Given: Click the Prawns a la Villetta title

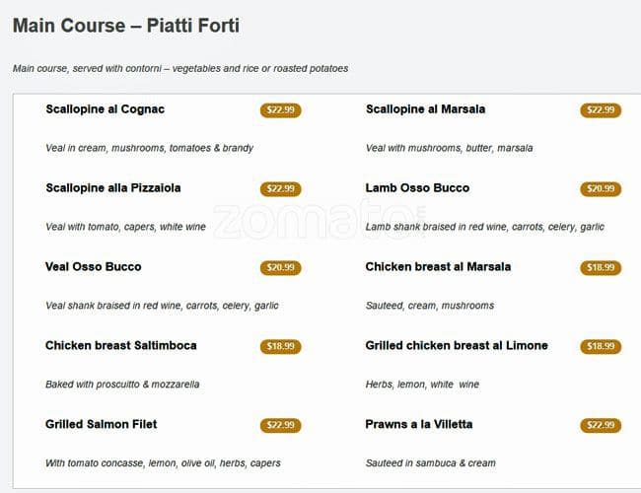Looking at the screenshot, I should [418, 425].
